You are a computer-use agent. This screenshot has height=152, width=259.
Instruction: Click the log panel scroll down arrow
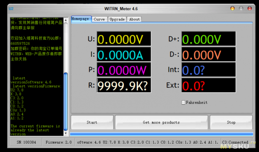click(x=66, y=133)
